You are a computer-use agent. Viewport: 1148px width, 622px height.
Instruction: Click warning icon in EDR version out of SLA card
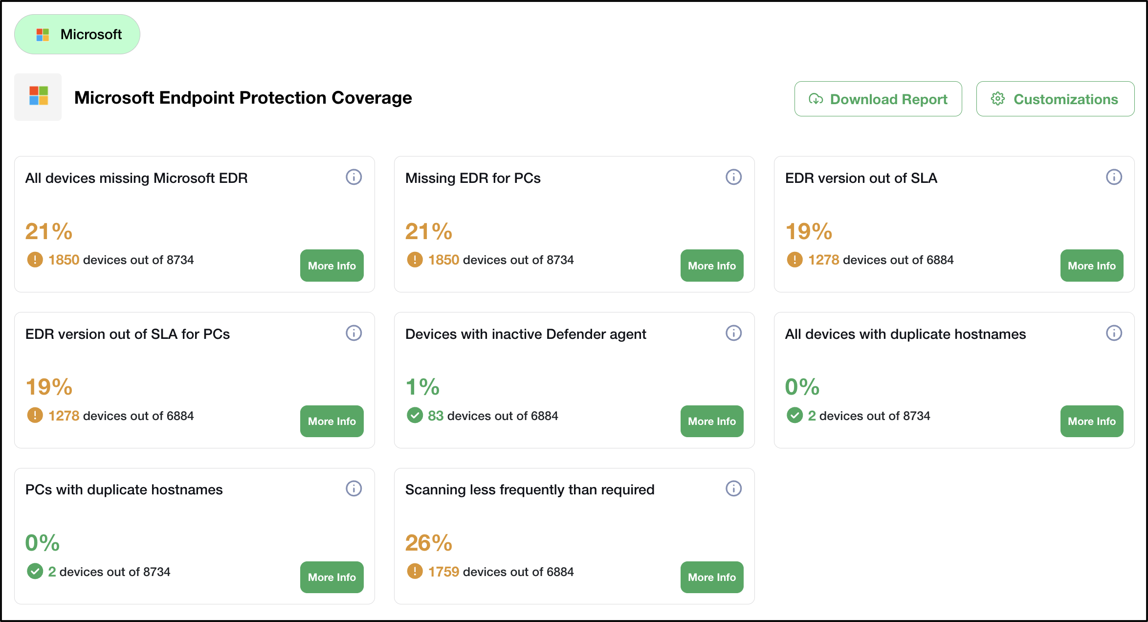[795, 260]
